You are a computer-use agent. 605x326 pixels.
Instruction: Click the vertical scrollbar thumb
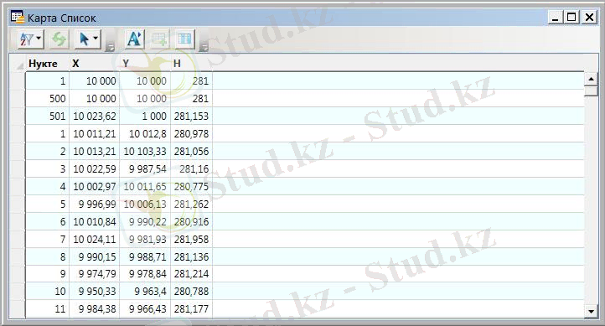(x=591, y=91)
